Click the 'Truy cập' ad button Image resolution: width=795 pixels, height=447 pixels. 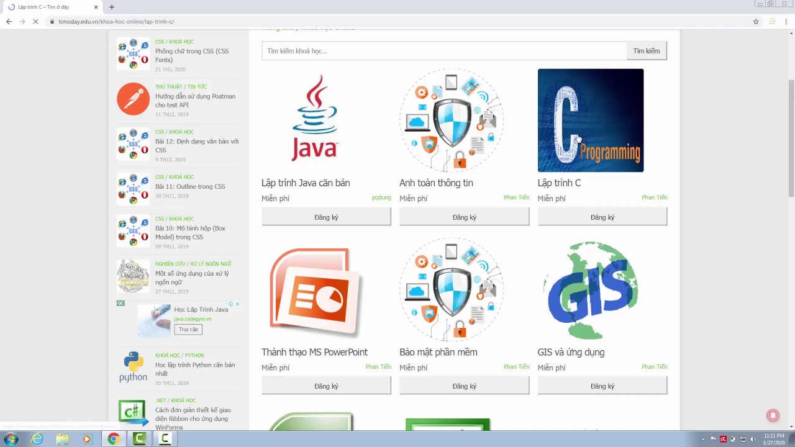(x=188, y=330)
